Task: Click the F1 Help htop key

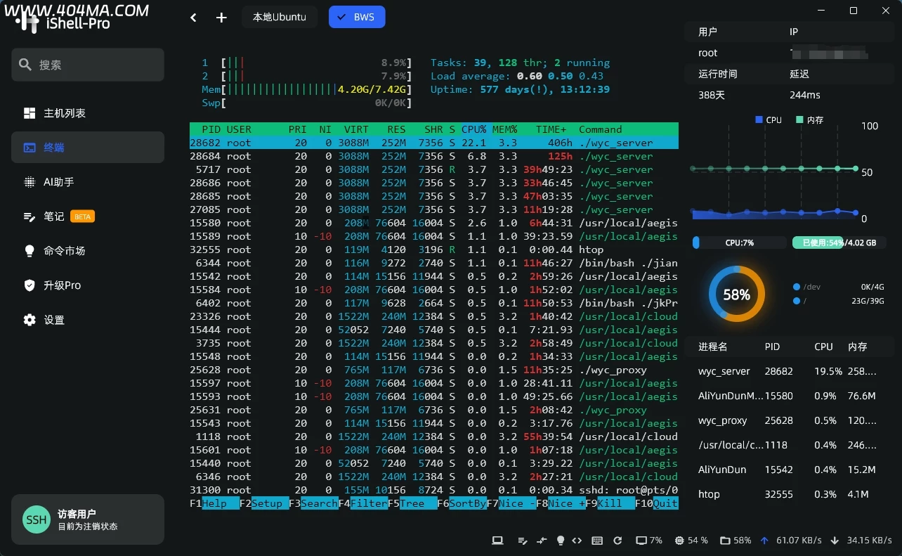Action: [214, 503]
